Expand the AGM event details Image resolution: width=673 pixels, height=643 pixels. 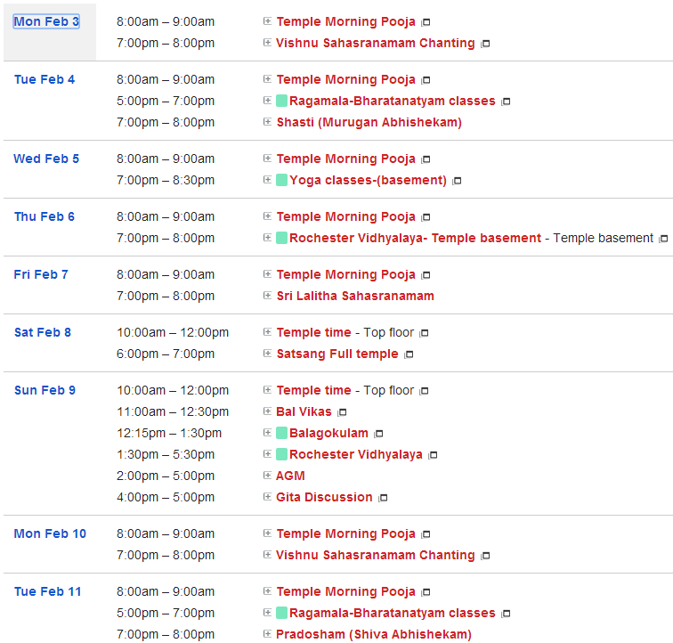[x=267, y=476]
